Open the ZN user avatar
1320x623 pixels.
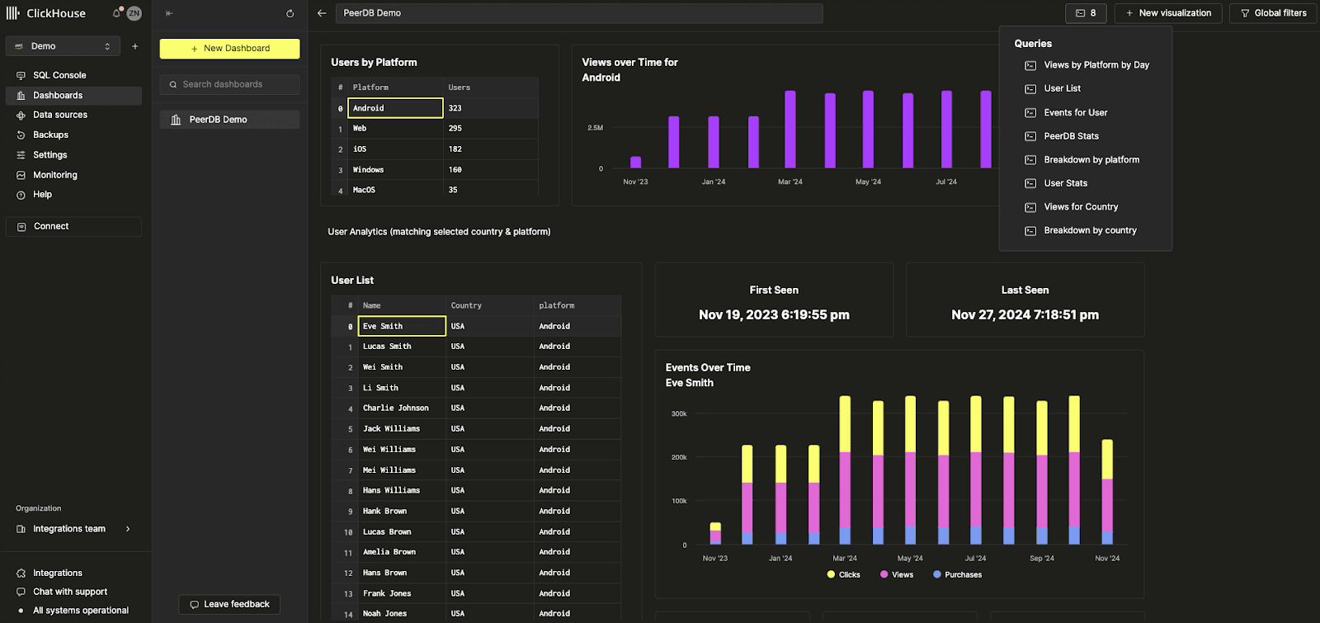pyautogui.click(x=134, y=13)
